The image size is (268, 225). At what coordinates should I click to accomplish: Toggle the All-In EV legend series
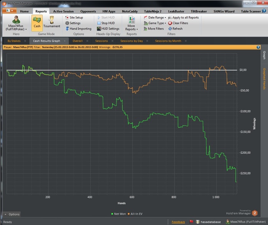pos(135,214)
